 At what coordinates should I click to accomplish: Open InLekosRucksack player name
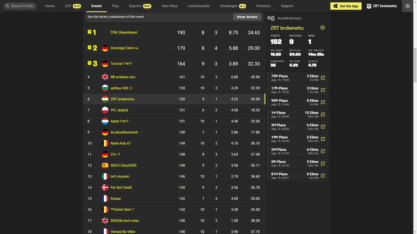[x=124, y=132]
